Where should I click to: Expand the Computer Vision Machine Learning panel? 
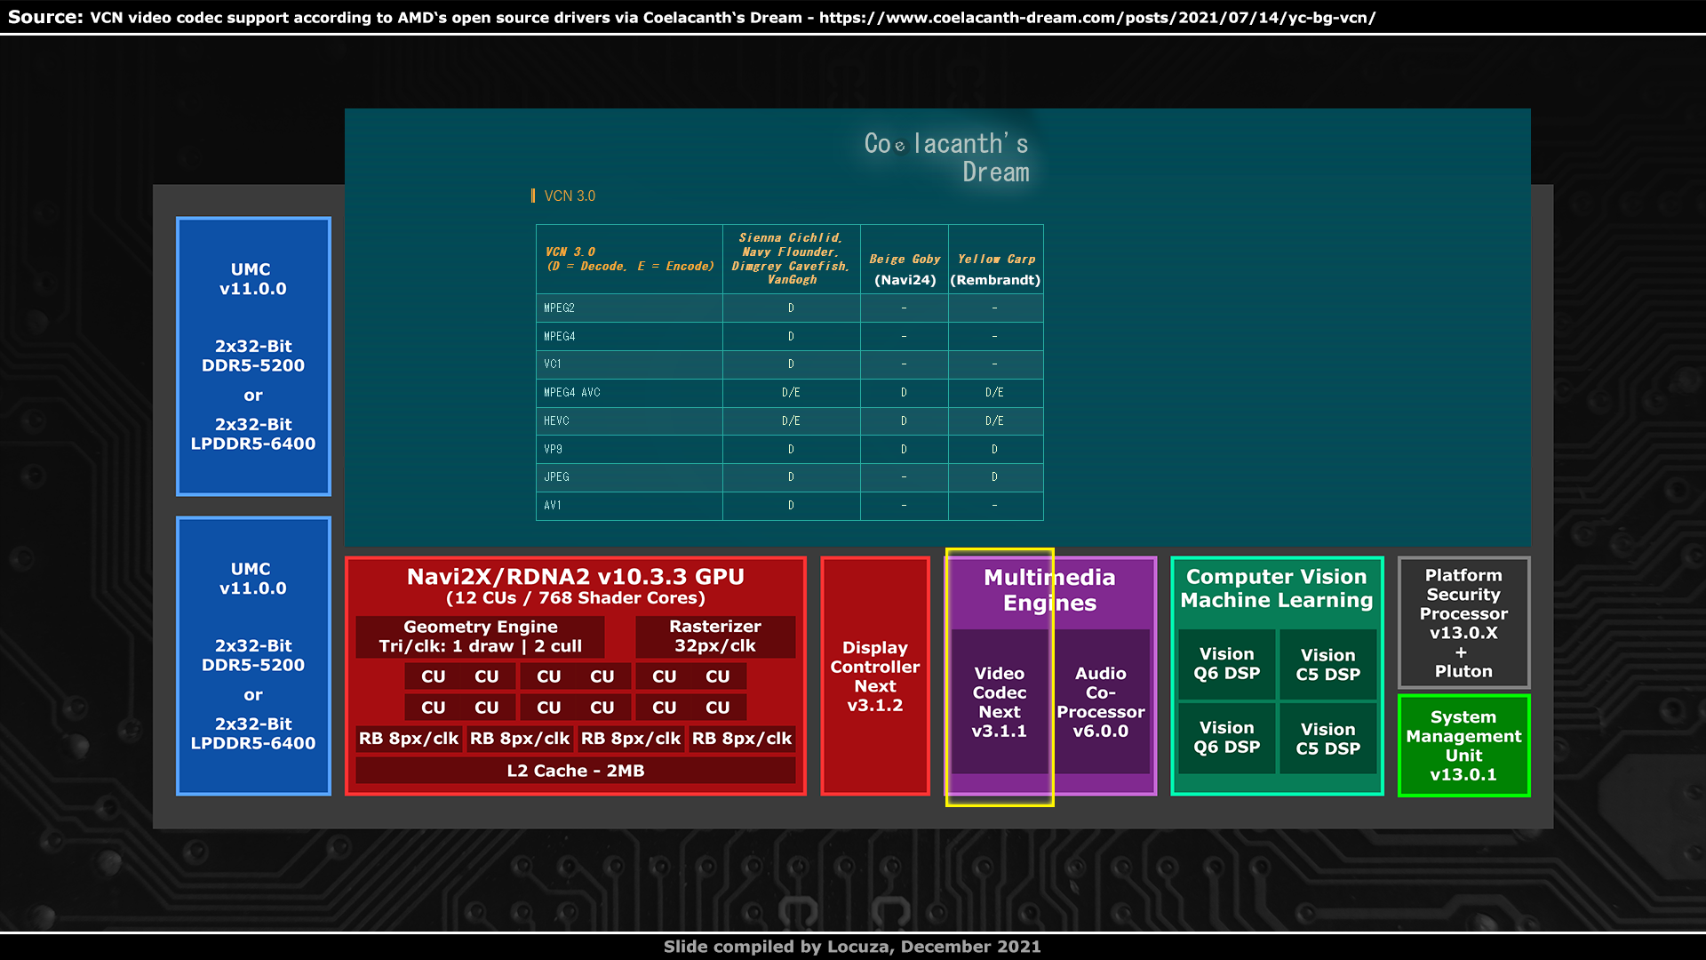pos(1277,588)
